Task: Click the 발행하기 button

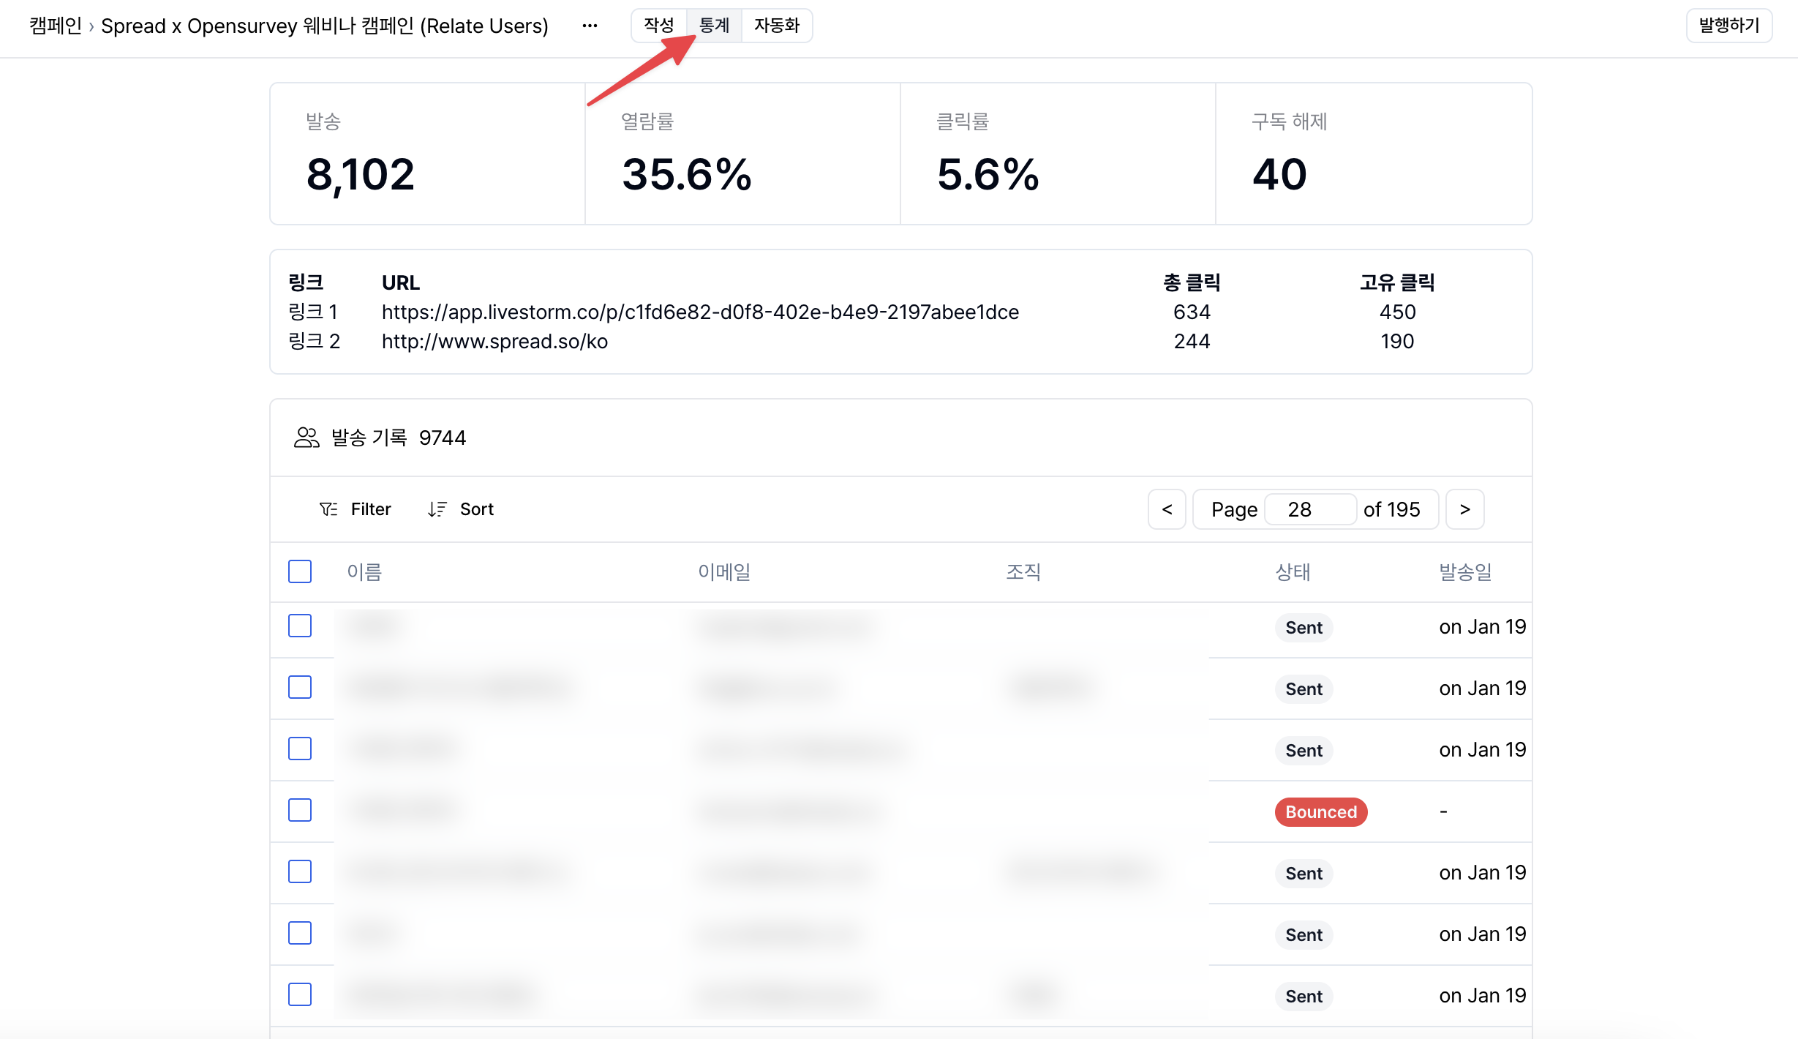Action: click(1729, 25)
